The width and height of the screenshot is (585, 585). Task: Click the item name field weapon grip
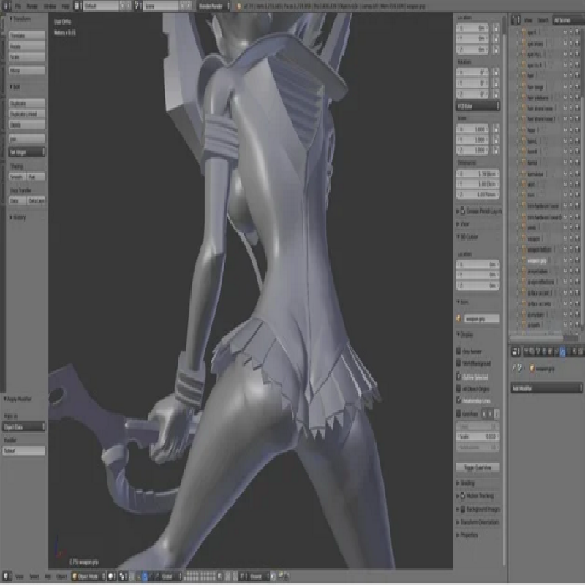[x=481, y=319]
